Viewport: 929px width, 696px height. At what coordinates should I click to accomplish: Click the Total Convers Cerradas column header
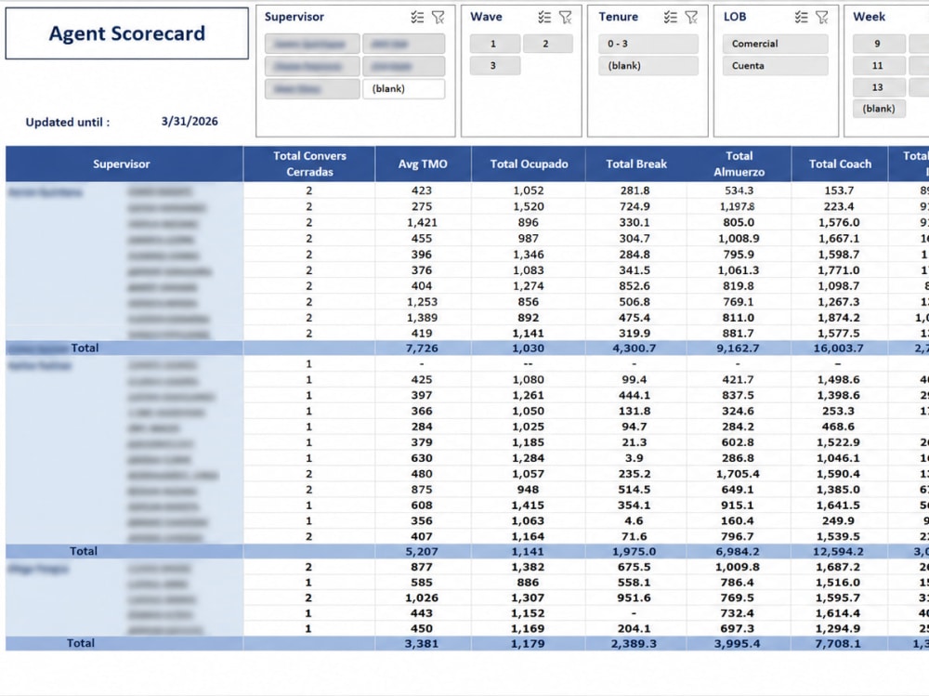309,164
